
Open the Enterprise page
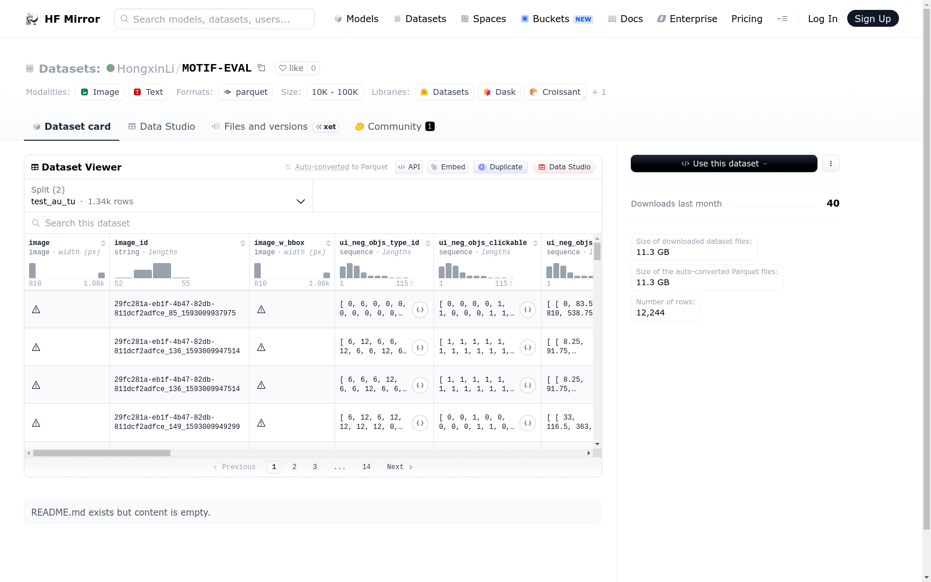point(687,19)
